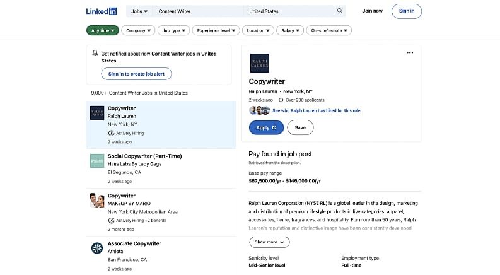Open See who Ralph Lauren has hired link
The image size is (500, 275).
(x=317, y=111)
